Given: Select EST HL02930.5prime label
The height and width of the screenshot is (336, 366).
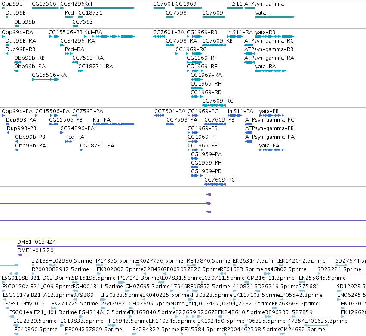Looking at the screenshot, I should tap(70, 261).
